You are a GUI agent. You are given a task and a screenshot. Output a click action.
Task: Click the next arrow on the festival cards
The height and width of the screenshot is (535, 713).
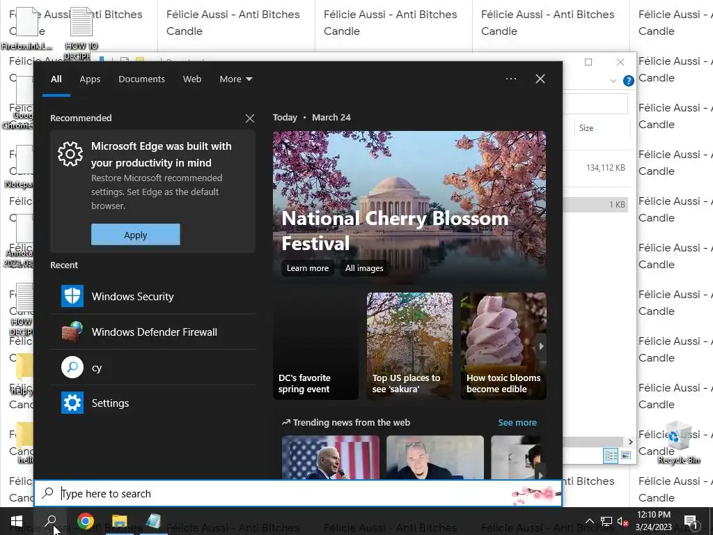540,346
